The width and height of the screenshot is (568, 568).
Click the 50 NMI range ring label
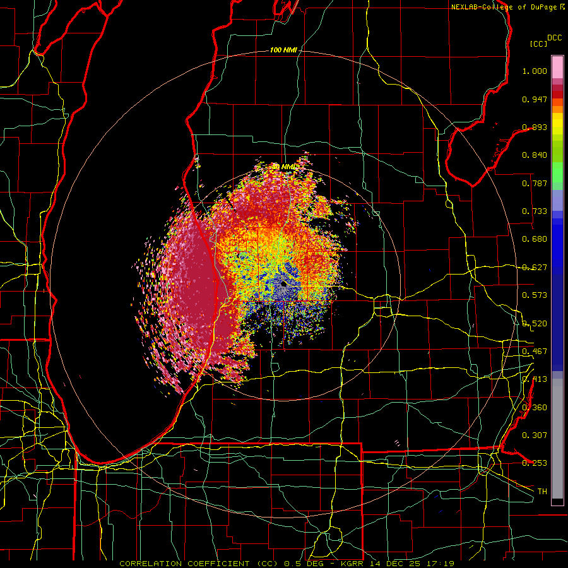283,167
